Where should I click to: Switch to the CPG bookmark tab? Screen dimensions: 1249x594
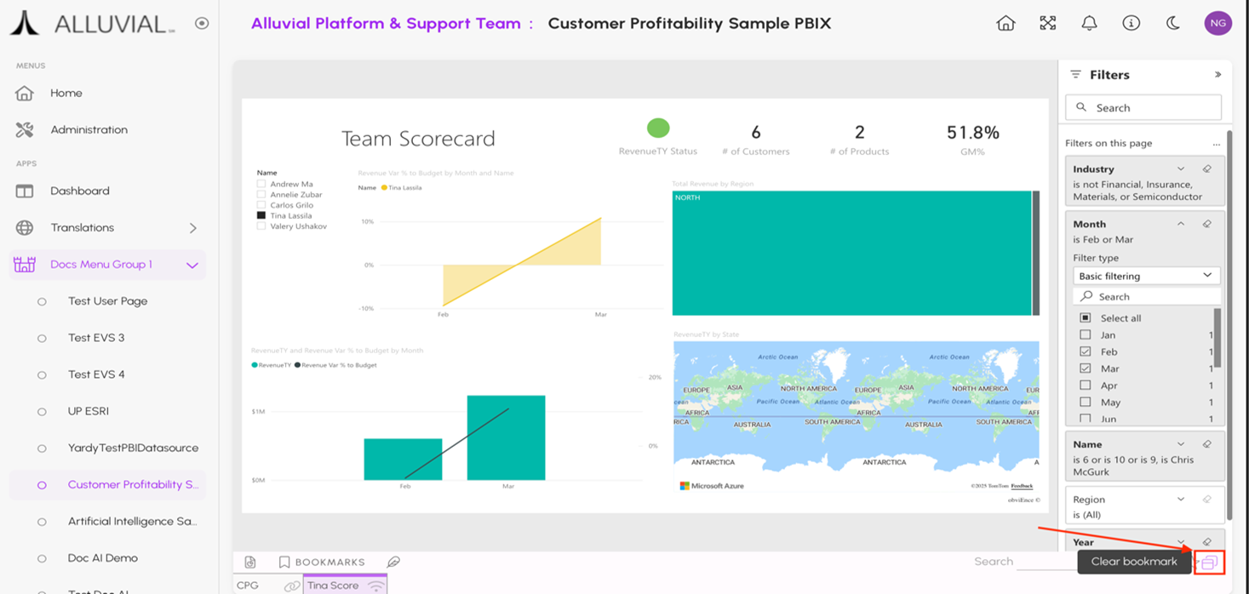(x=248, y=585)
